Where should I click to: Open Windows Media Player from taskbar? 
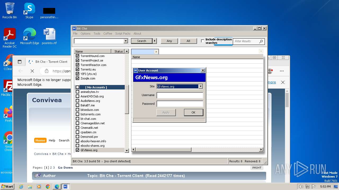click(x=39, y=187)
